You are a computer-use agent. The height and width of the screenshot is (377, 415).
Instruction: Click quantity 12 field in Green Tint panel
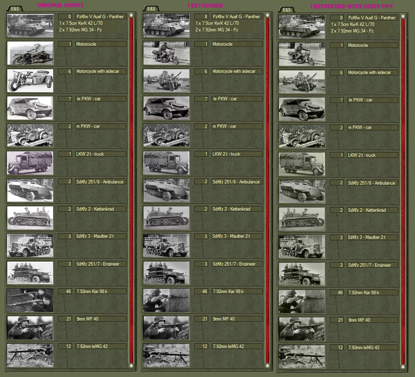click(x=337, y=347)
